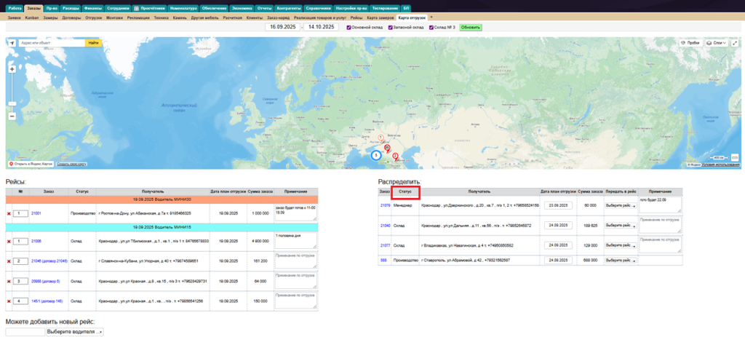Viewport: 745px width, 337px height.
Task: Zoom out the map with minus button
Action: click(12, 116)
